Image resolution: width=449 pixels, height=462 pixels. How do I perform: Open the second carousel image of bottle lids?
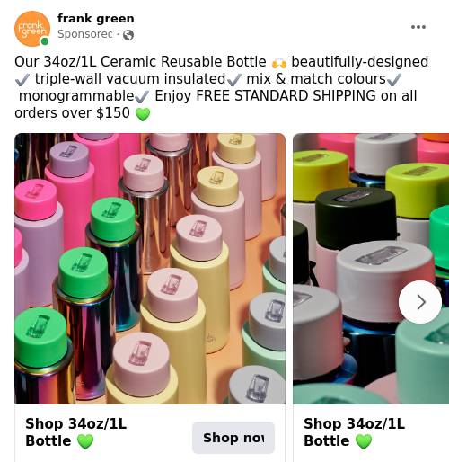(371, 269)
